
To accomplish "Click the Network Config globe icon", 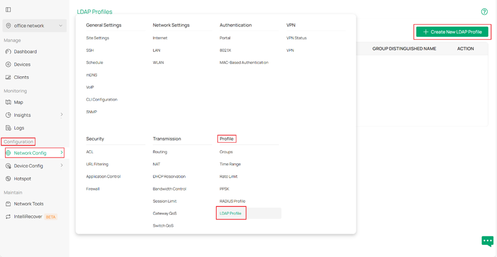I will click(x=8, y=153).
